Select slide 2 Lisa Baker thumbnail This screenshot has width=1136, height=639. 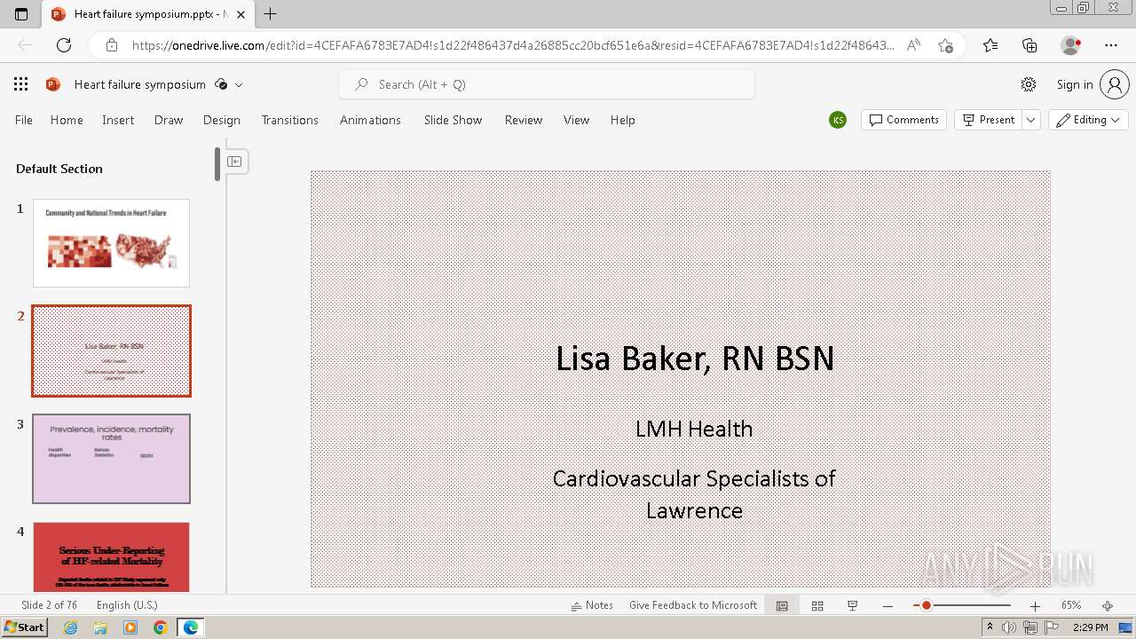111,351
